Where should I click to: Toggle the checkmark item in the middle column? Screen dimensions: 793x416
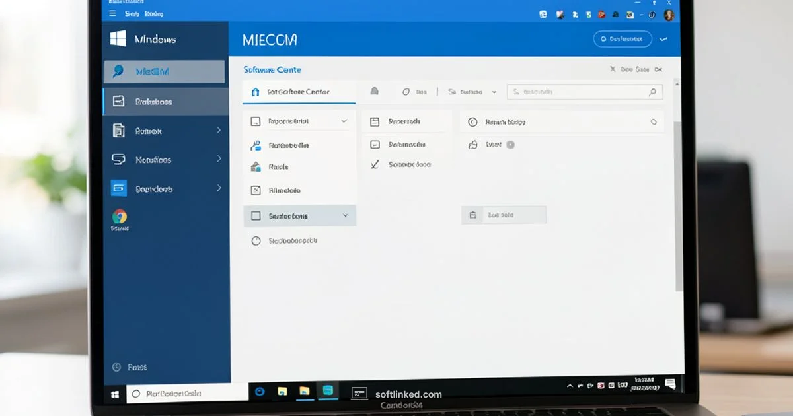coord(375,164)
